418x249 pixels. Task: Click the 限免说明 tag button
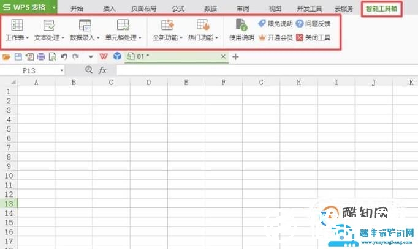(x=275, y=23)
